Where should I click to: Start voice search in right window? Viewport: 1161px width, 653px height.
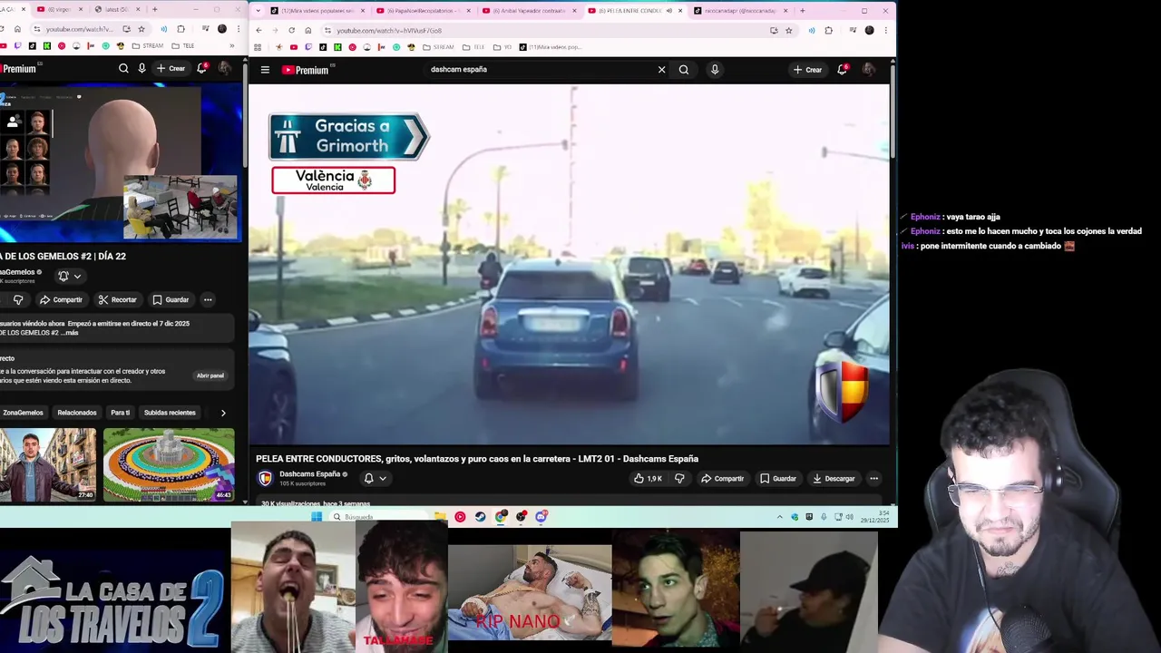pos(715,70)
